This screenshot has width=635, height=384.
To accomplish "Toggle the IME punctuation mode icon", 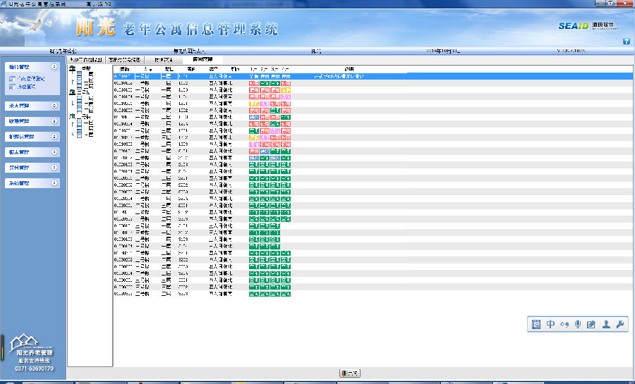I will 564,324.
